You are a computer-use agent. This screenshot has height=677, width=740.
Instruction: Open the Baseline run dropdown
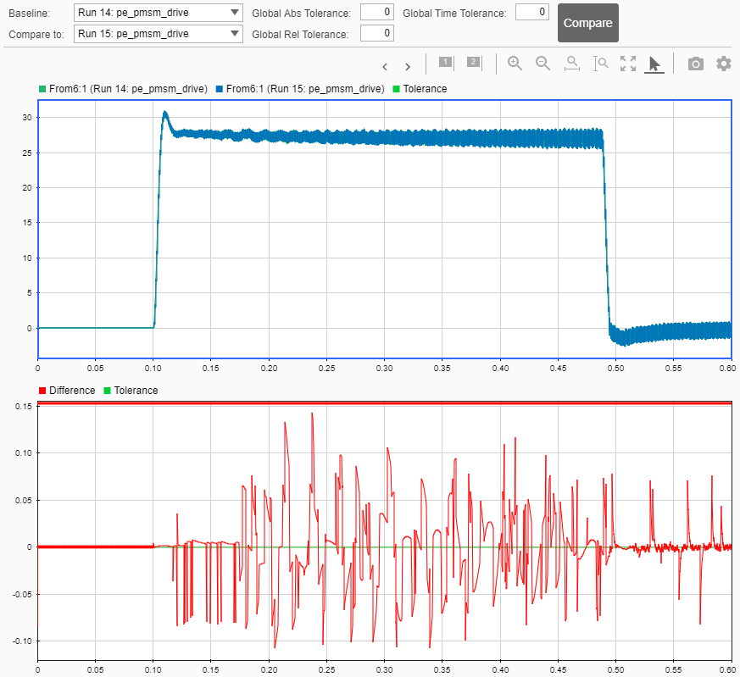tap(159, 13)
